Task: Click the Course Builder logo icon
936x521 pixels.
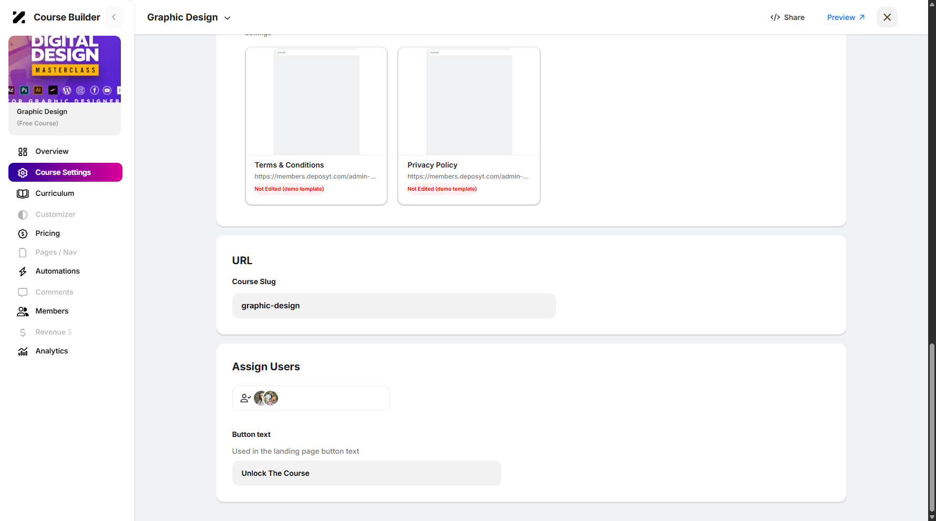Action: pyautogui.click(x=19, y=17)
